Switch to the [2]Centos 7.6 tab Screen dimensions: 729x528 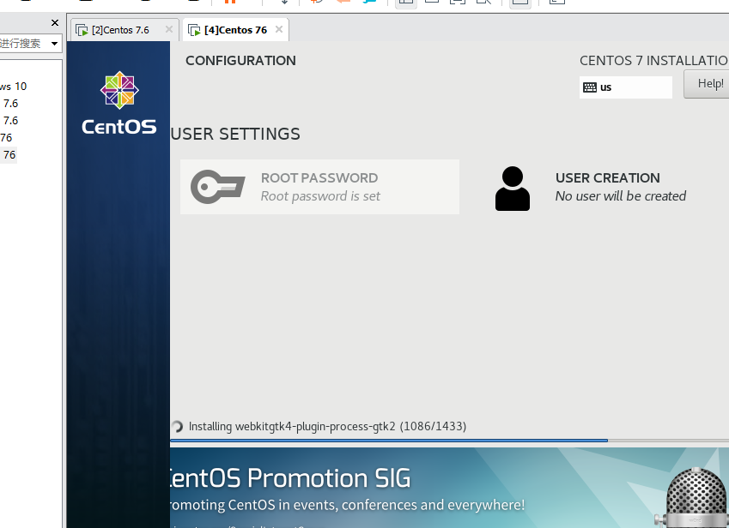click(124, 30)
